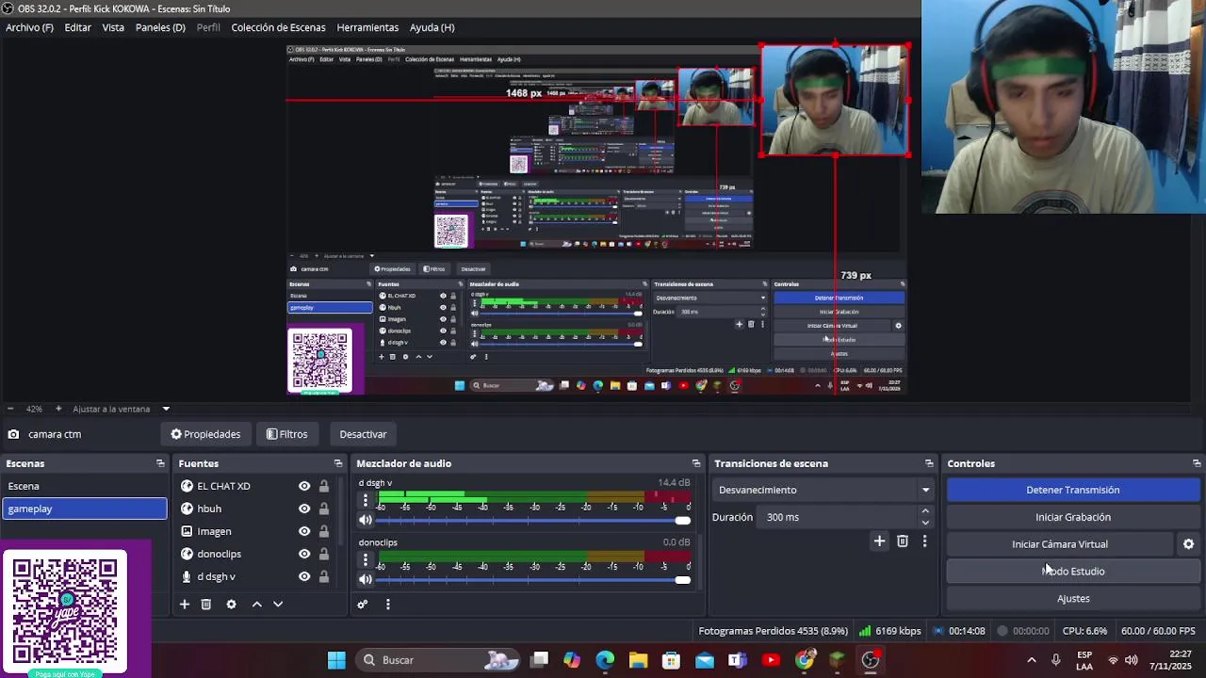Open the Vista menu
This screenshot has width=1206, height=678.
(x=113, y=27)
